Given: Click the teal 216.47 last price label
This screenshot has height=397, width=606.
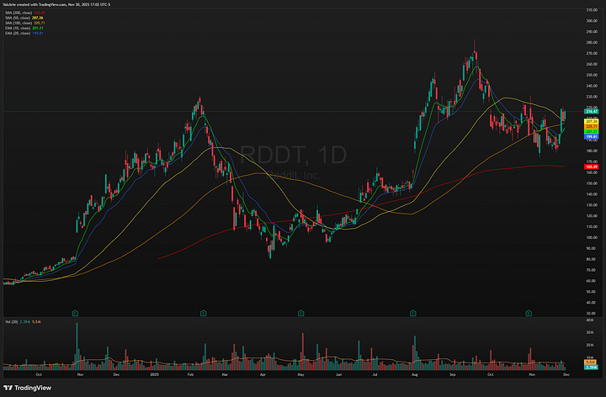Looking at the screenshot, I should pyautogui.click(x=592, y=111).
